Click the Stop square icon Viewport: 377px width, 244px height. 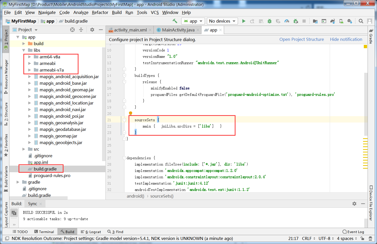[x=304, y=21]
